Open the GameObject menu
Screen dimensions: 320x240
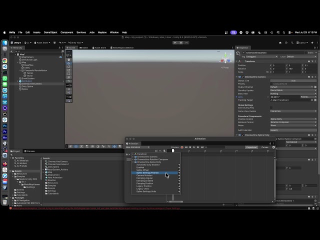[50, 32]
